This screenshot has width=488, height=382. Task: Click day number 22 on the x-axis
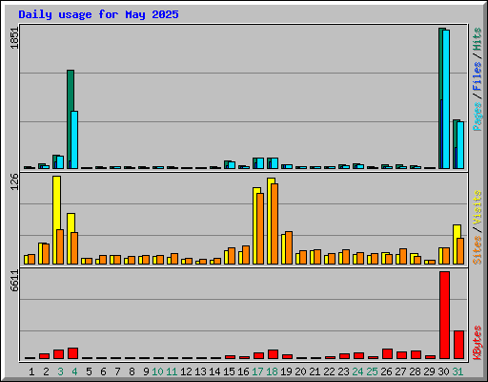[x=329, y=371]
